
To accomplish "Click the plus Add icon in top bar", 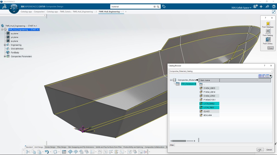I will click(x=261, y=7).
